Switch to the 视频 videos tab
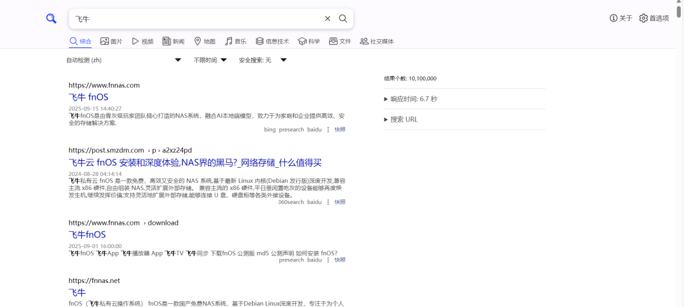Image resolution: width=684 pixels, height=307 pixels. pos(142,41)
